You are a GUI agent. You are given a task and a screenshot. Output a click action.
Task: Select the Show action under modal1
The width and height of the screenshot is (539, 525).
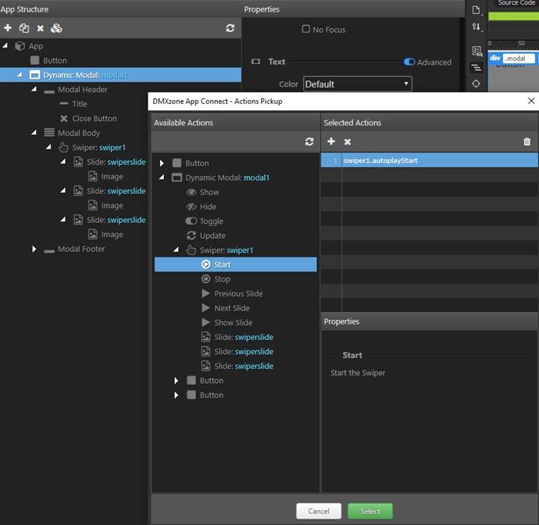pos(202,192)
